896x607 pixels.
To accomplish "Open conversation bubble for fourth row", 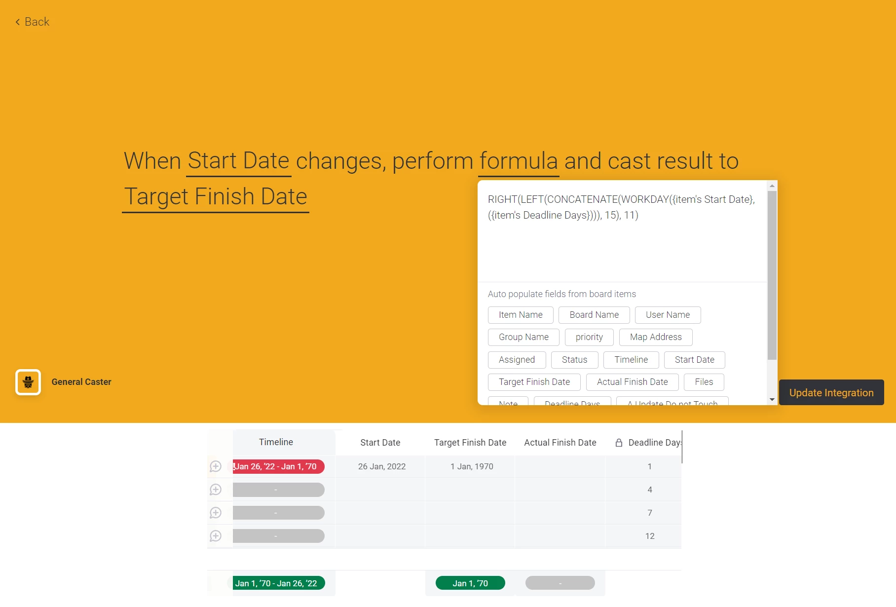I will point(216,536).
